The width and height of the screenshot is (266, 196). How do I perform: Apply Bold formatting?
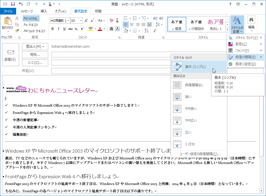[x=52, y=29]
